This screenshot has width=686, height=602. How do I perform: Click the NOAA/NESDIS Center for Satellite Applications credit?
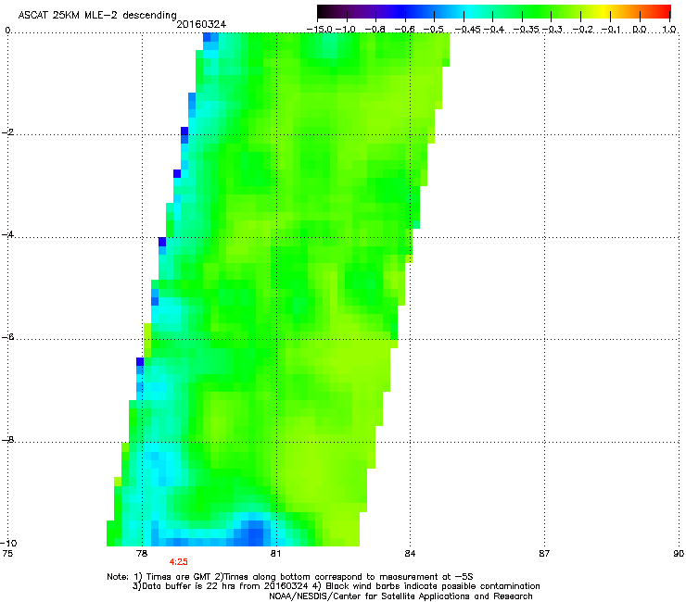400,596
